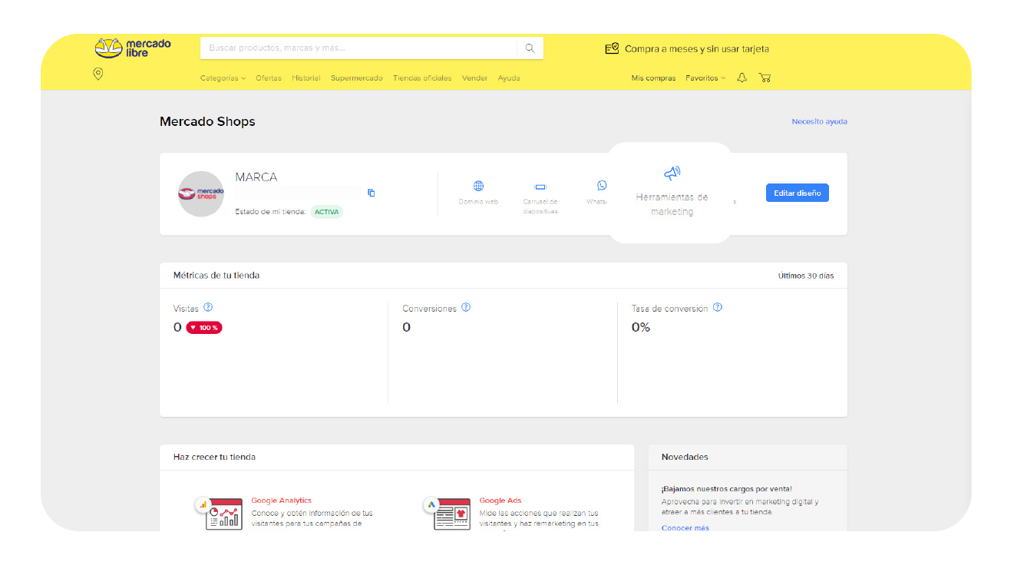Click the Editar diseño button

pos(798,193)
